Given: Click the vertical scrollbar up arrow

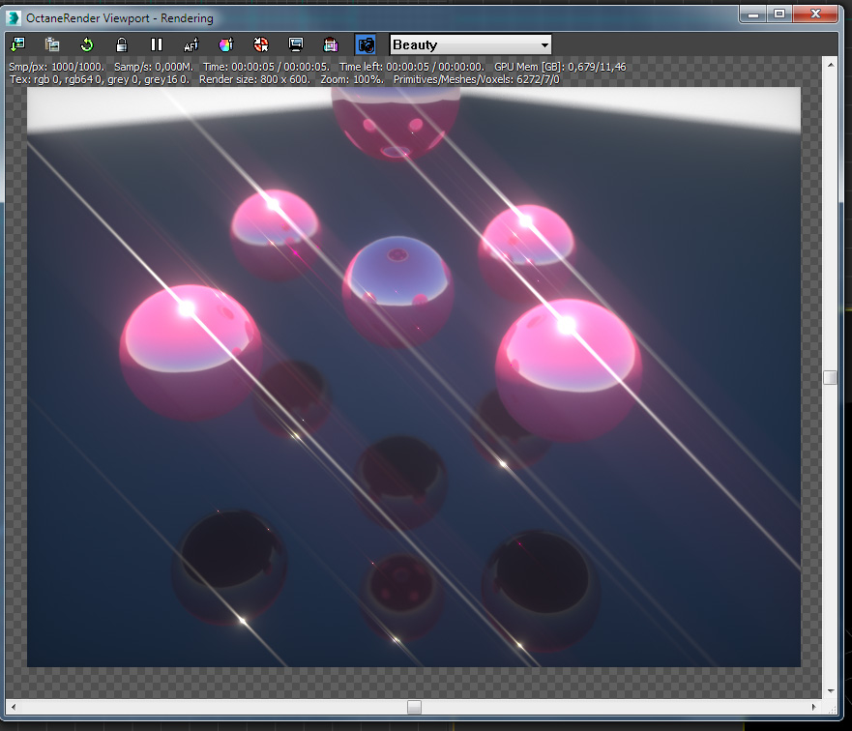Looking at the screenshot, I should coord(831,65).
